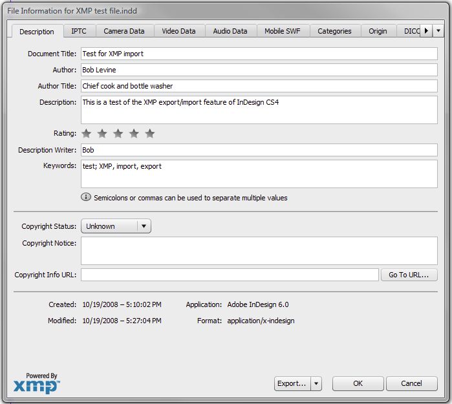Open the tab list dropdown arrow
The width and height of the screenshot is (452, 404).
click(438, 31)
